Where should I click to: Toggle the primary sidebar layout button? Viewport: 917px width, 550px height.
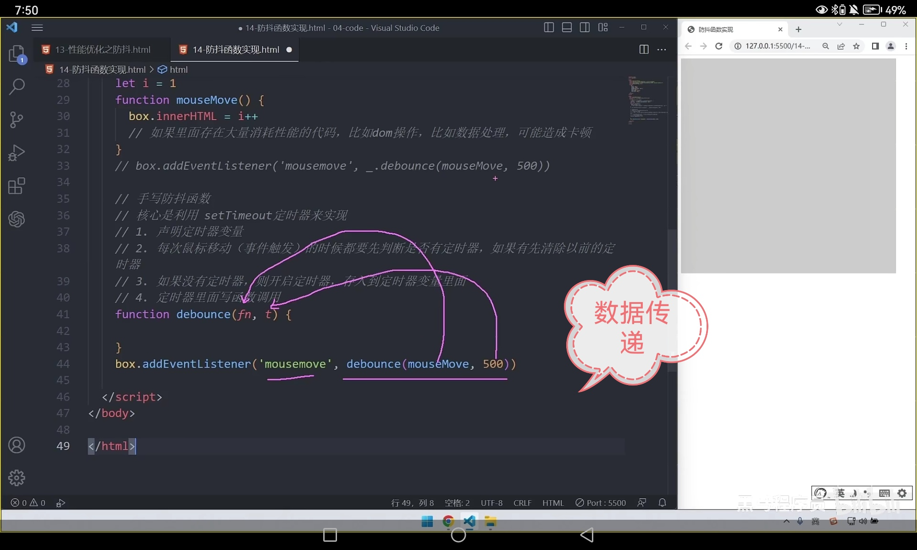[549, 27]
